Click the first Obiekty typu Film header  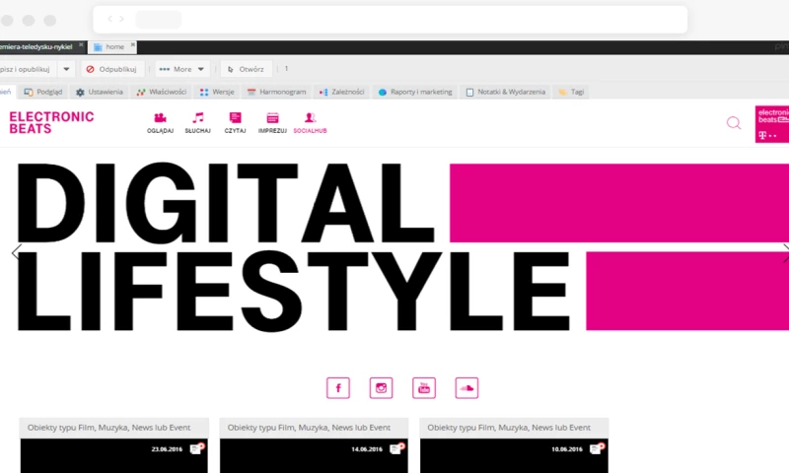[113, 428]
